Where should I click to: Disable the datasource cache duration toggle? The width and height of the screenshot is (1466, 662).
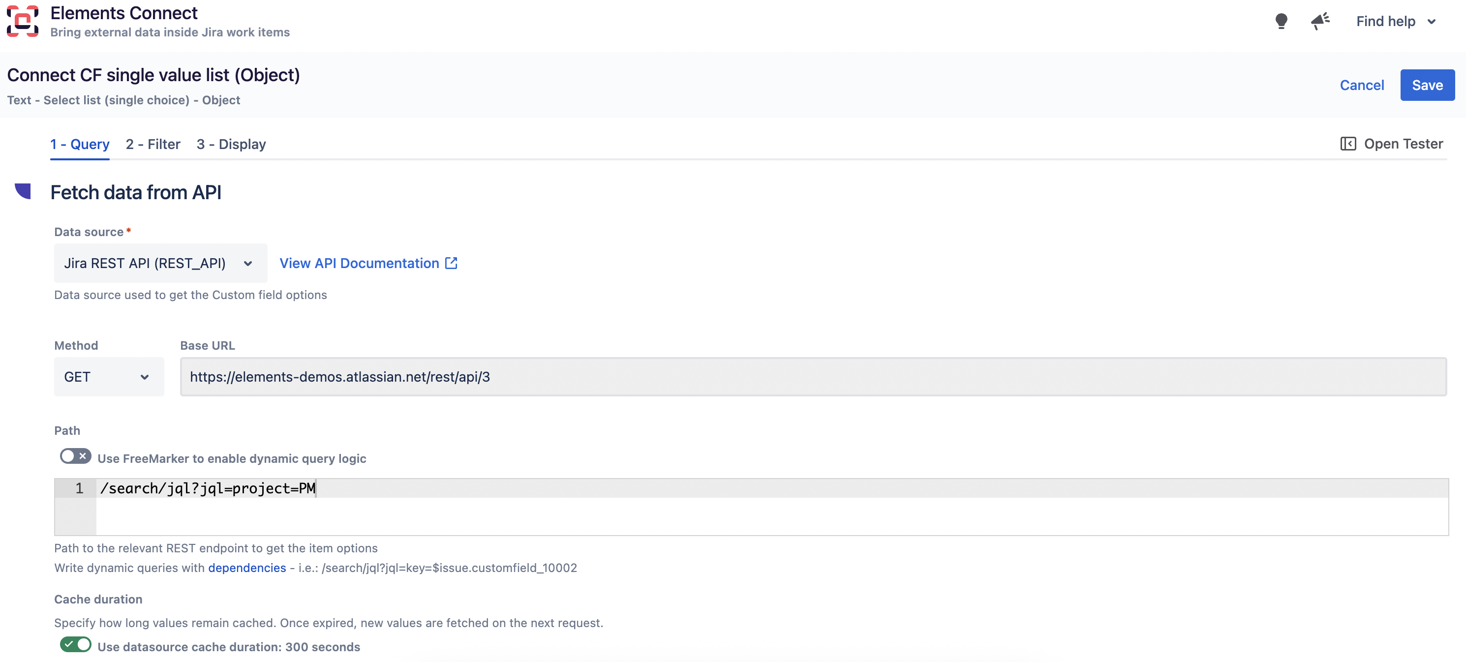tap(75, 644)
